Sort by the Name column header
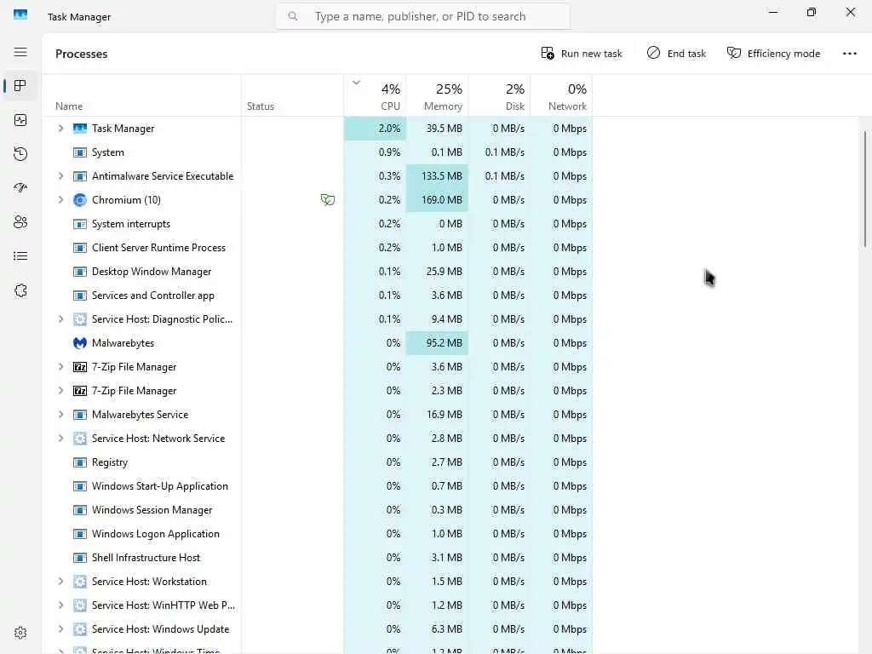 click(x=142, y=95)
